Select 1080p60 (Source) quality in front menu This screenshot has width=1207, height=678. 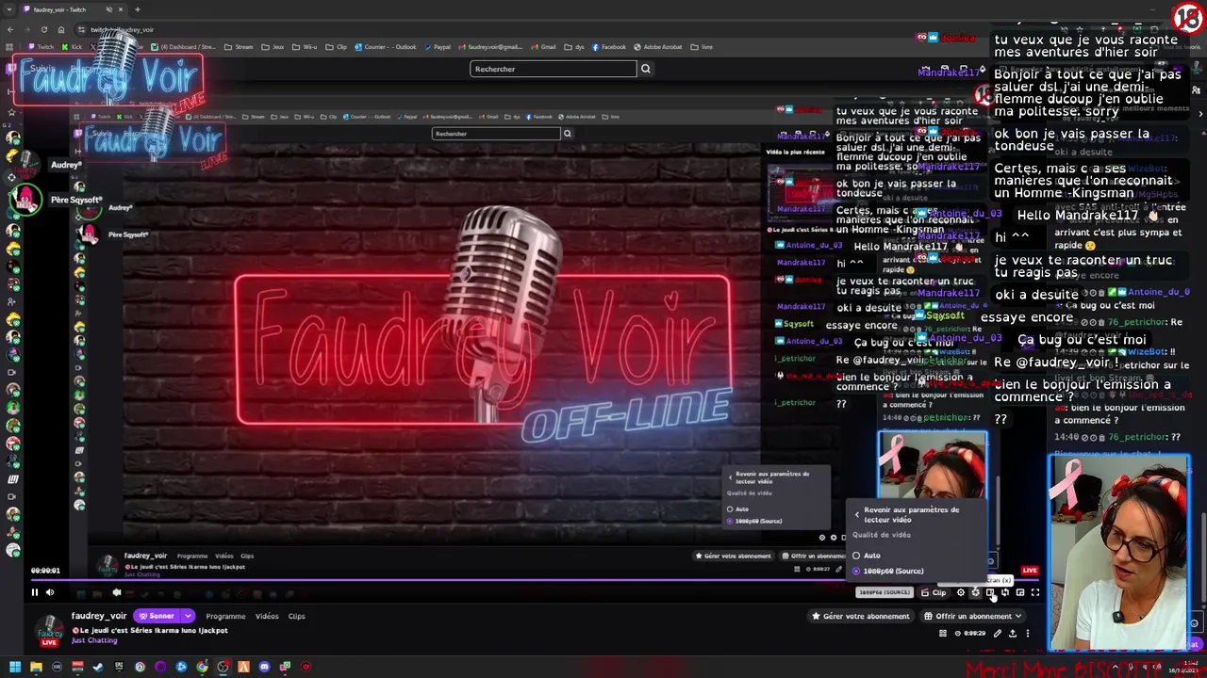[x=887, y=571]
